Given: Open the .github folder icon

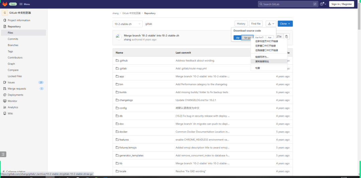Looking at the screenshot, I should coord(117,61).
